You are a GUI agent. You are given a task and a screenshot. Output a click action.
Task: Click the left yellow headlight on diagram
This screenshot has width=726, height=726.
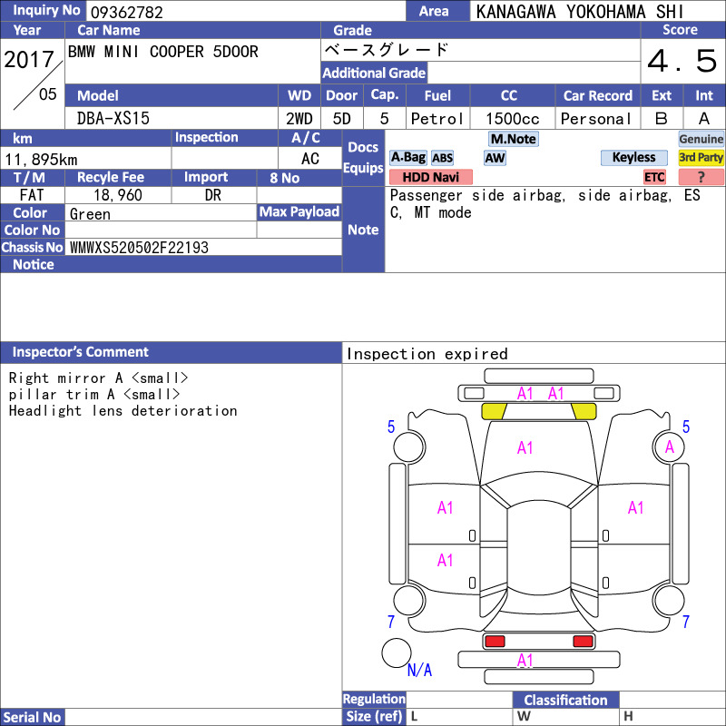point(494,411)
